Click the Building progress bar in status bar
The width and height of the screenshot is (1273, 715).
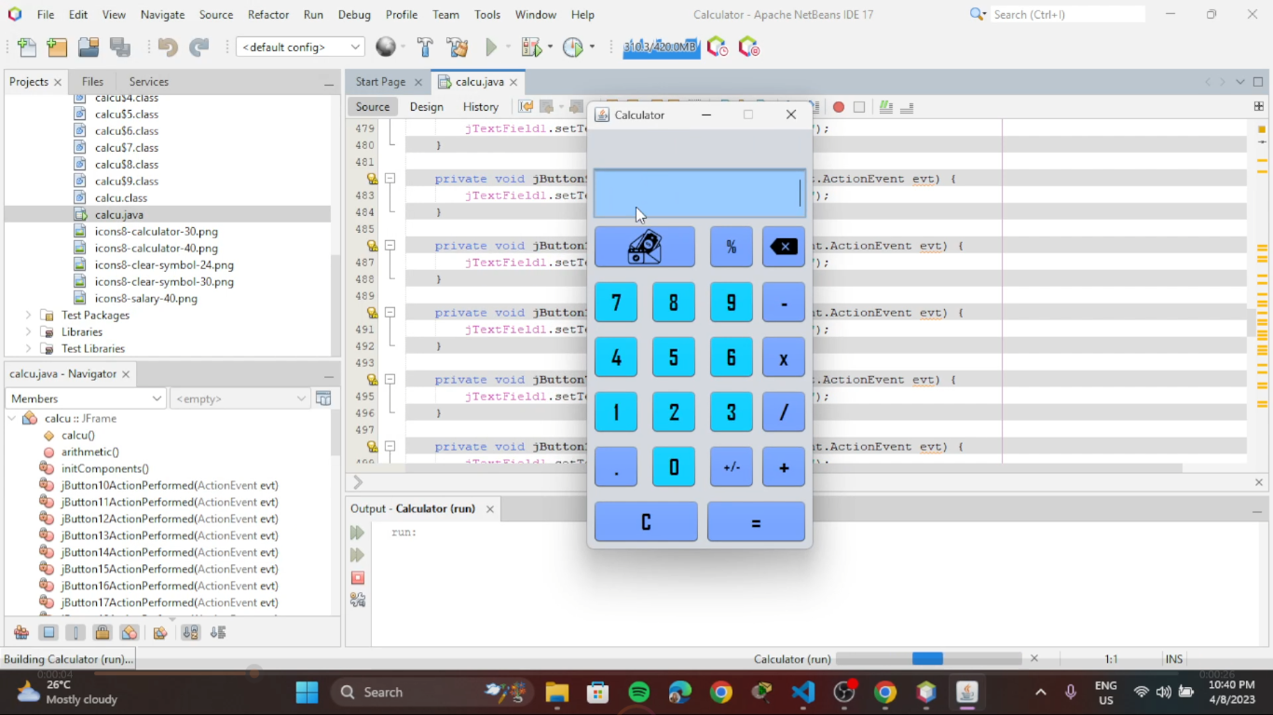(x=929, y=659)
